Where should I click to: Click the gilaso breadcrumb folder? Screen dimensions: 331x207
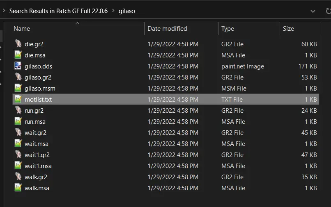pos(126,11)
